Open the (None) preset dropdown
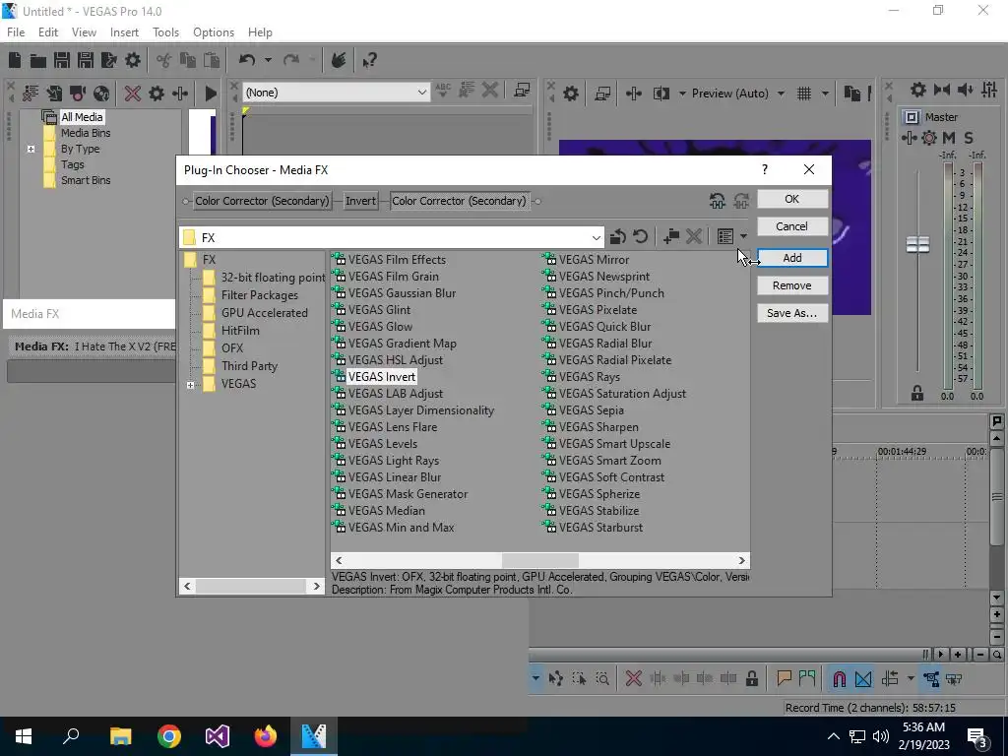This screenshot has width=1008, height=756. pos(421,93)
